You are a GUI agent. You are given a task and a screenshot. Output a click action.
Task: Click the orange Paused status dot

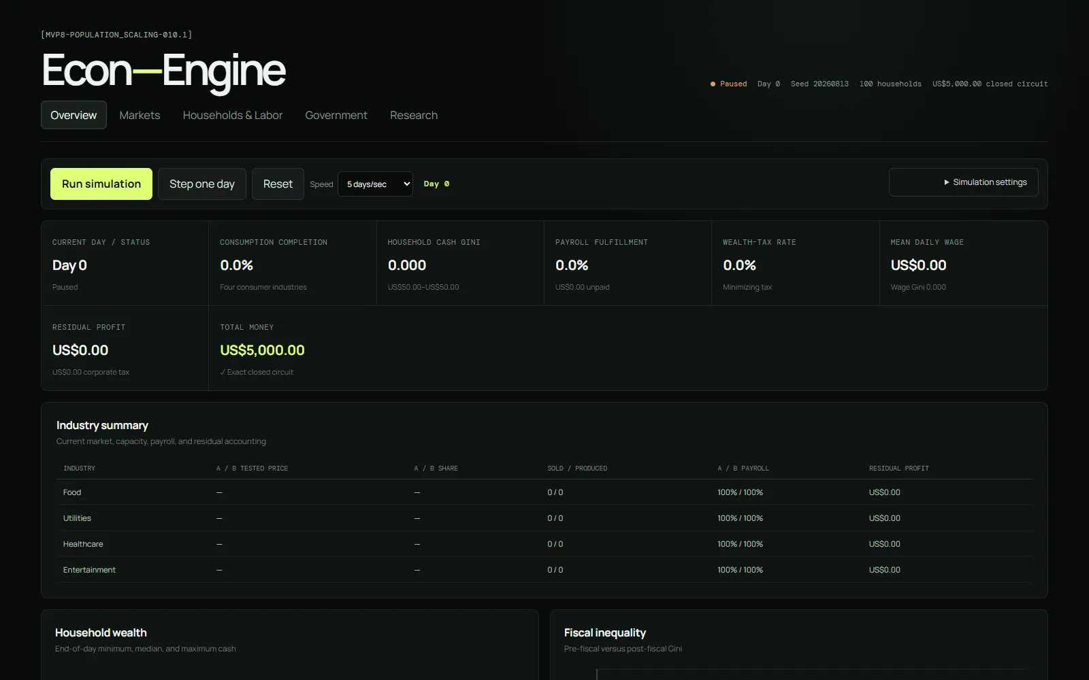pyautogui.click(x=713, y=84)
